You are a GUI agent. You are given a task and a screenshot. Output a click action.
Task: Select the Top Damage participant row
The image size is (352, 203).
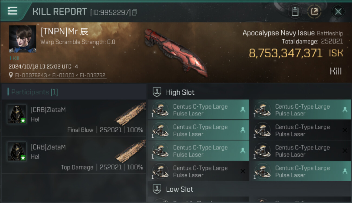(74, 155)
